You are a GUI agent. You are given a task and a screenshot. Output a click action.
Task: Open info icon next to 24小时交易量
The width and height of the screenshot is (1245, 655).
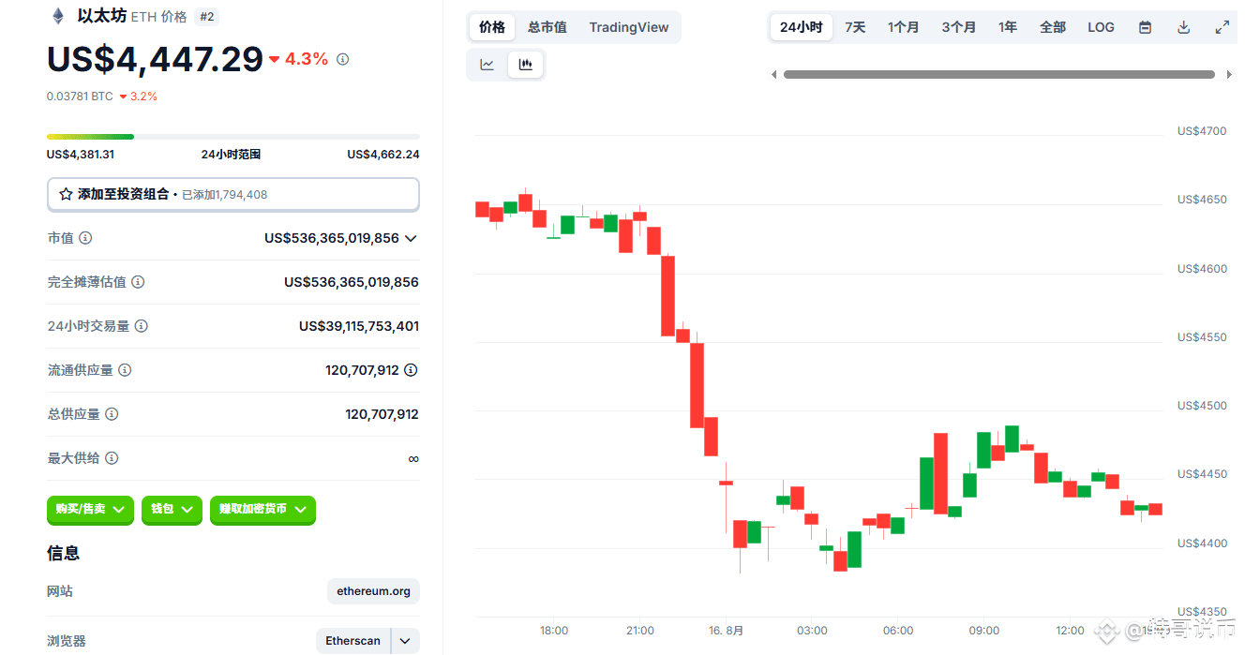coord(142,326)
